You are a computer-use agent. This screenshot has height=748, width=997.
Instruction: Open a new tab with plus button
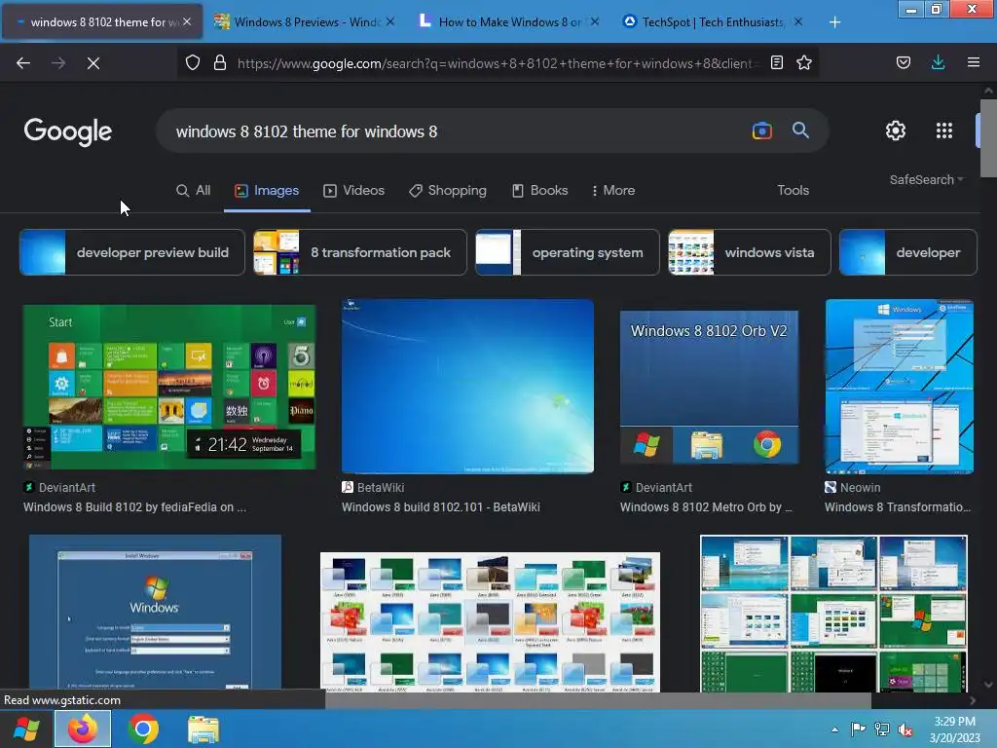pyautogui.click(x=834, y=22)
